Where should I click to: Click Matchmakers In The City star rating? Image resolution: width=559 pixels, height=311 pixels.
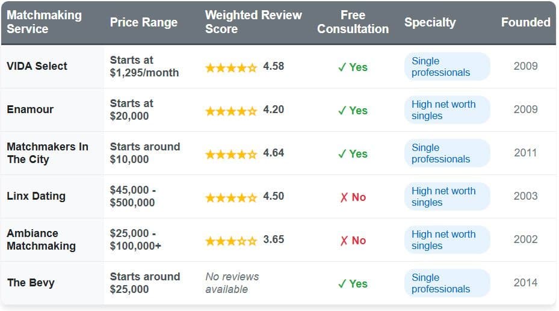click(231, 154)
